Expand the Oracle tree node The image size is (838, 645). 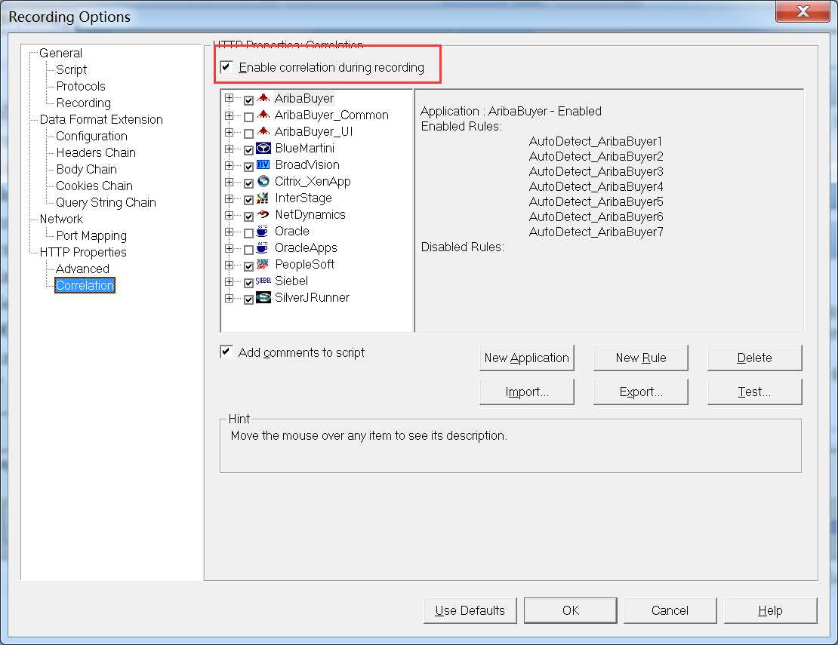230,231
